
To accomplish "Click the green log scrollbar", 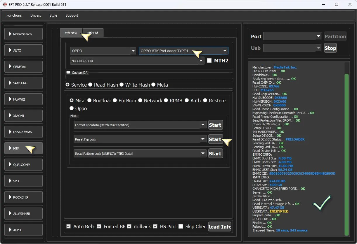I will click(x=346, y=155).
